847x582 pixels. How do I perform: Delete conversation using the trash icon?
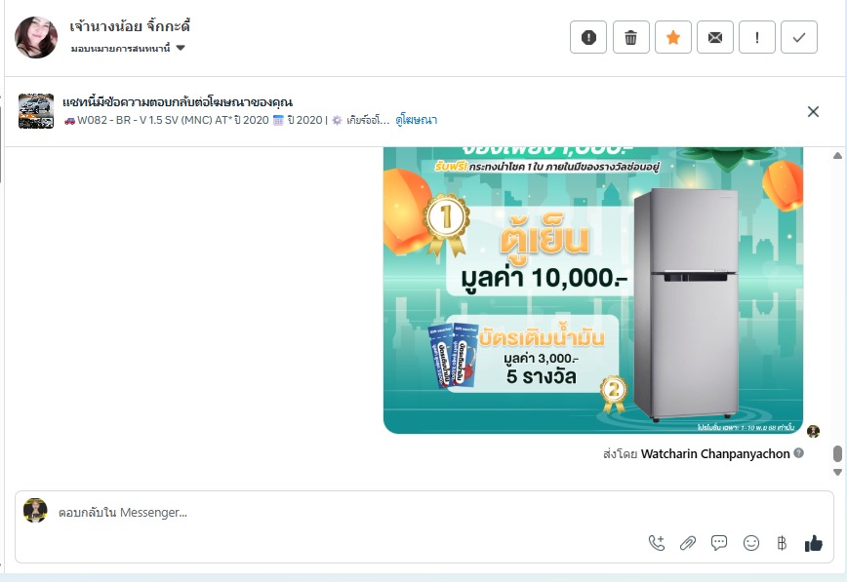[x=631, y=37]
